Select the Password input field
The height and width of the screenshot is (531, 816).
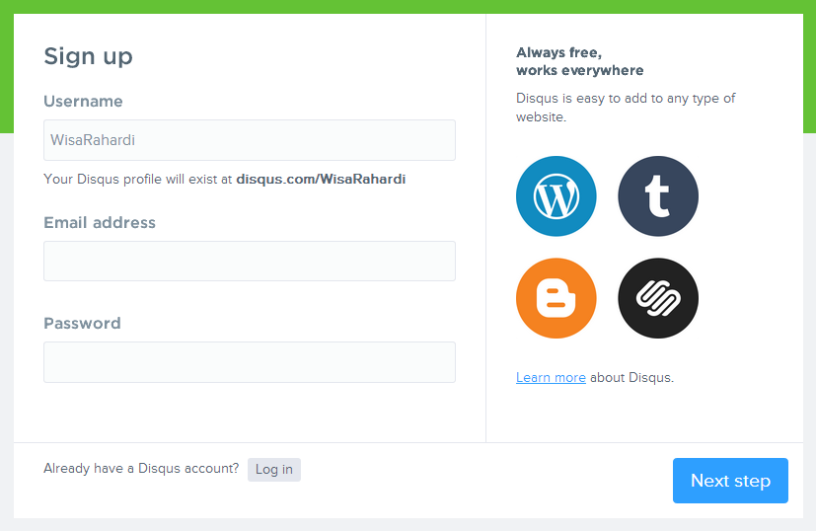pyautogui.click(x=250, y=362)
